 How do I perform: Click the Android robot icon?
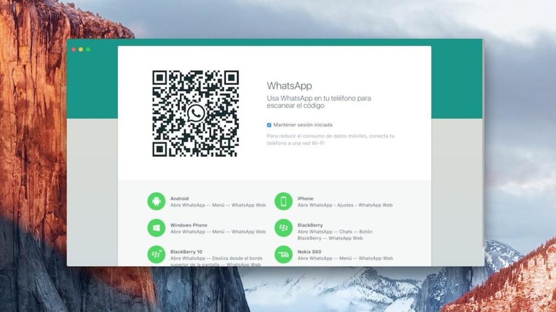tap(156, 201)
